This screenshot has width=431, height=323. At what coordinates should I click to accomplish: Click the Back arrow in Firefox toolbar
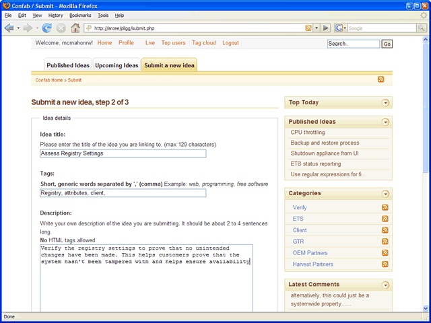[x=9, y=28]
